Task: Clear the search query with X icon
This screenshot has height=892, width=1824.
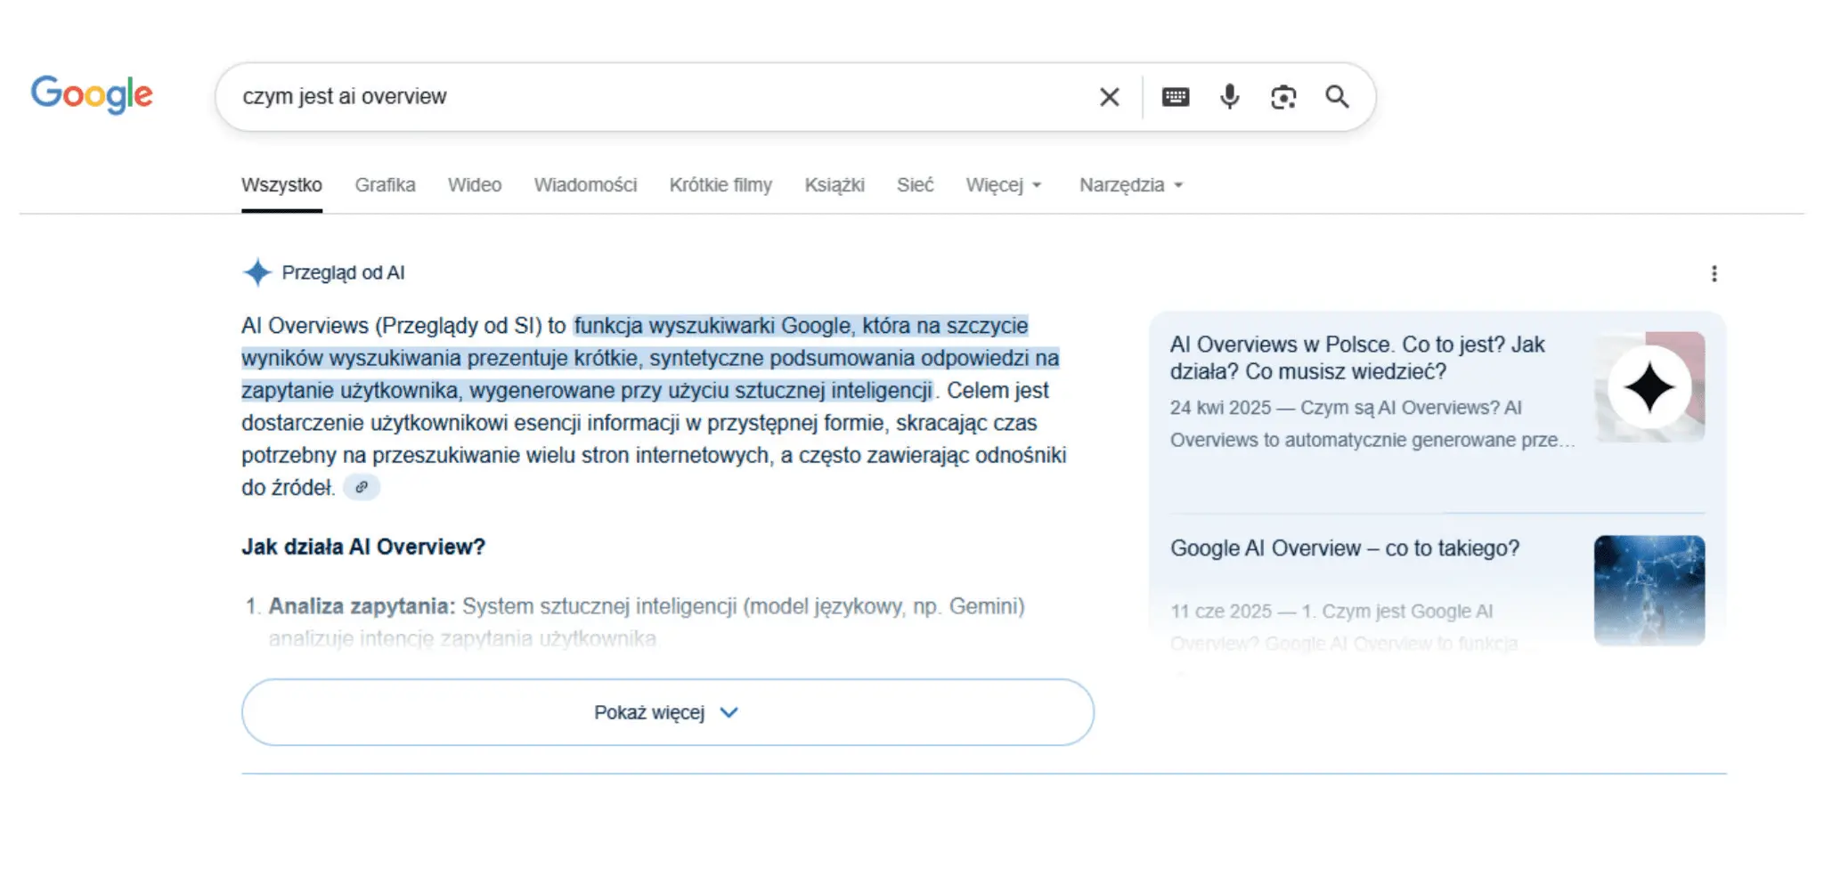Action: (1109, 97)
